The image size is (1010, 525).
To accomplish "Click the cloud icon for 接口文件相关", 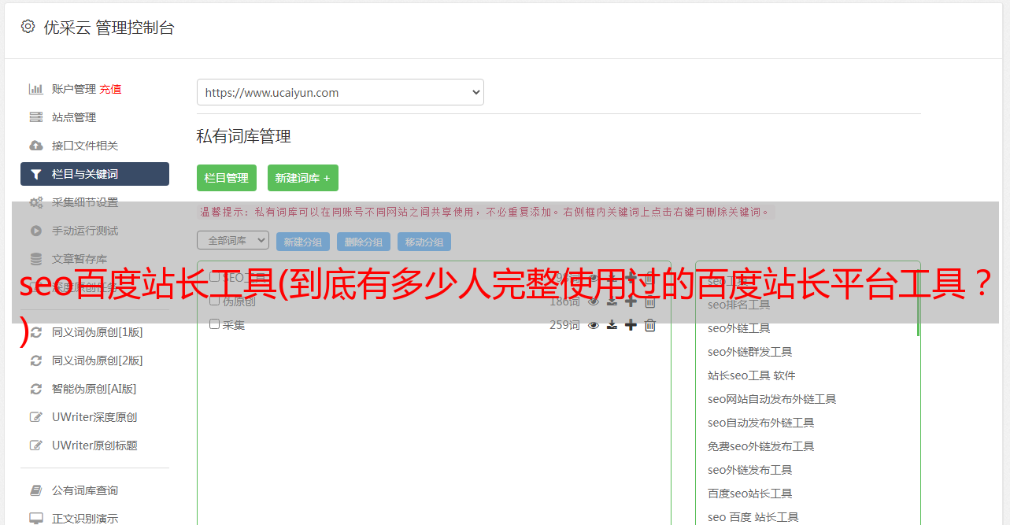I will (x=36, y=146).
